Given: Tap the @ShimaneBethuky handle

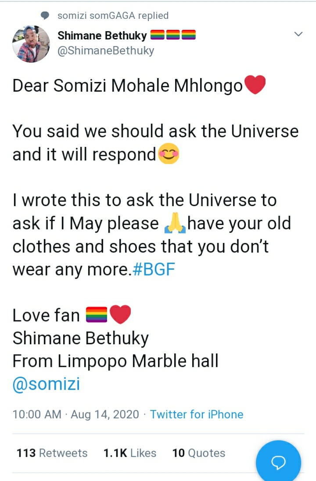Looking at the screenshot, I should [x=106, y=50].
